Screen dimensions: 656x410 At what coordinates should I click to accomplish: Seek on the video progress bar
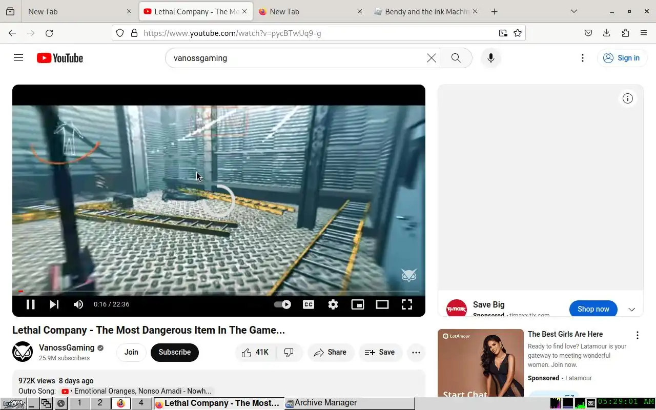tap(219, 292)
